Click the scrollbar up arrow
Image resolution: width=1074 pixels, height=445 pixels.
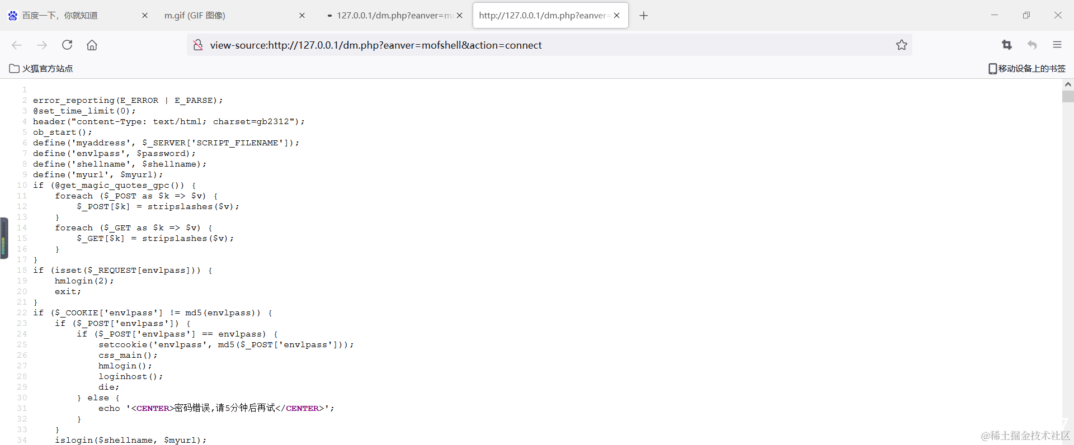[x=1068, y=84]
